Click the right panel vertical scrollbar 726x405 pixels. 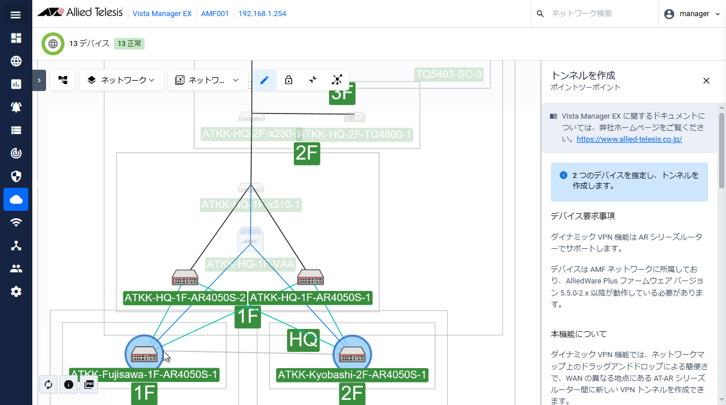pos(721,150)
